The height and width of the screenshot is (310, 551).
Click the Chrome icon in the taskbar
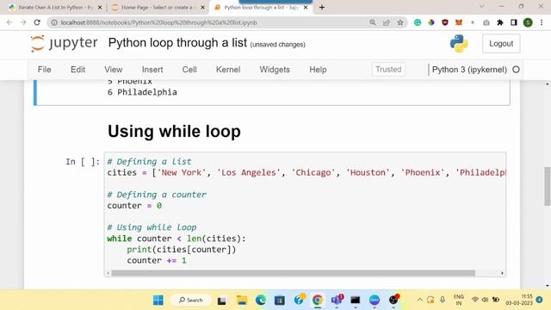pyautogui.click(x=318, y=301)
